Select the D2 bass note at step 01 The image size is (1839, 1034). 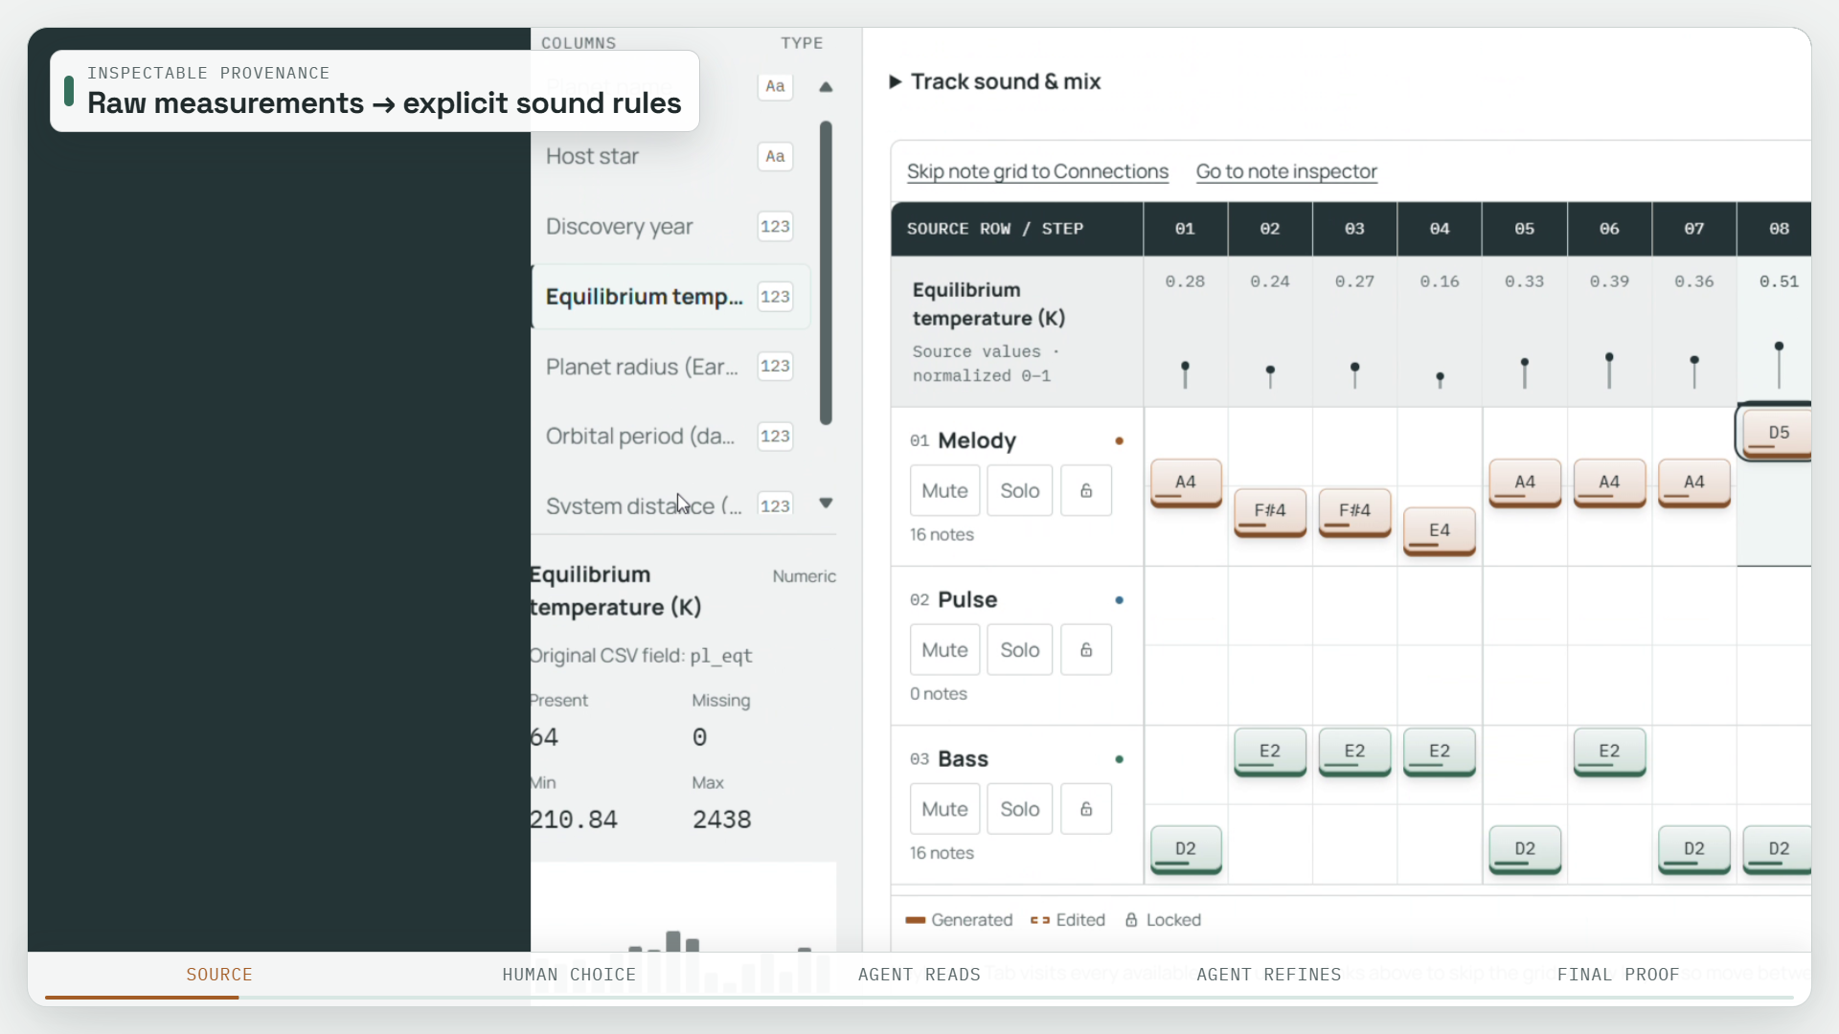[x=1185, y=850]
